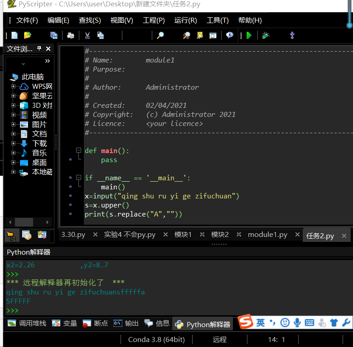Collapse the def main() code fold
This screenshot has height=347, width=353.
(x=78, y=150)
